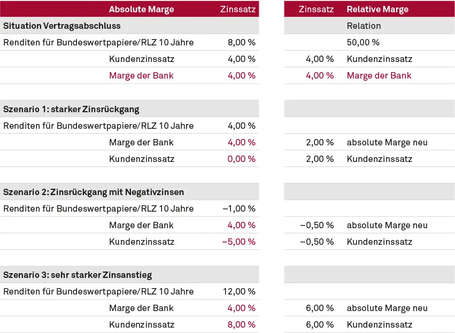
Task: Select the "Szenario 3: sehr starker Zinsanstieg" heading
Action: 78,275
